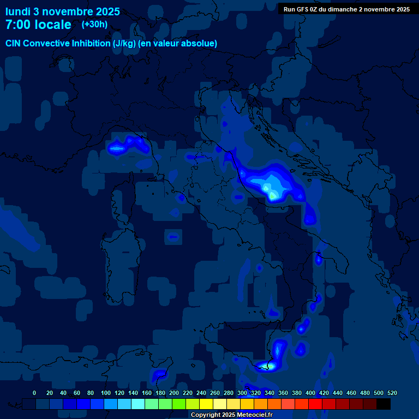Click the '60' legend value label
Viewport: 419px width, 419px height.
[x=76, y=393]
